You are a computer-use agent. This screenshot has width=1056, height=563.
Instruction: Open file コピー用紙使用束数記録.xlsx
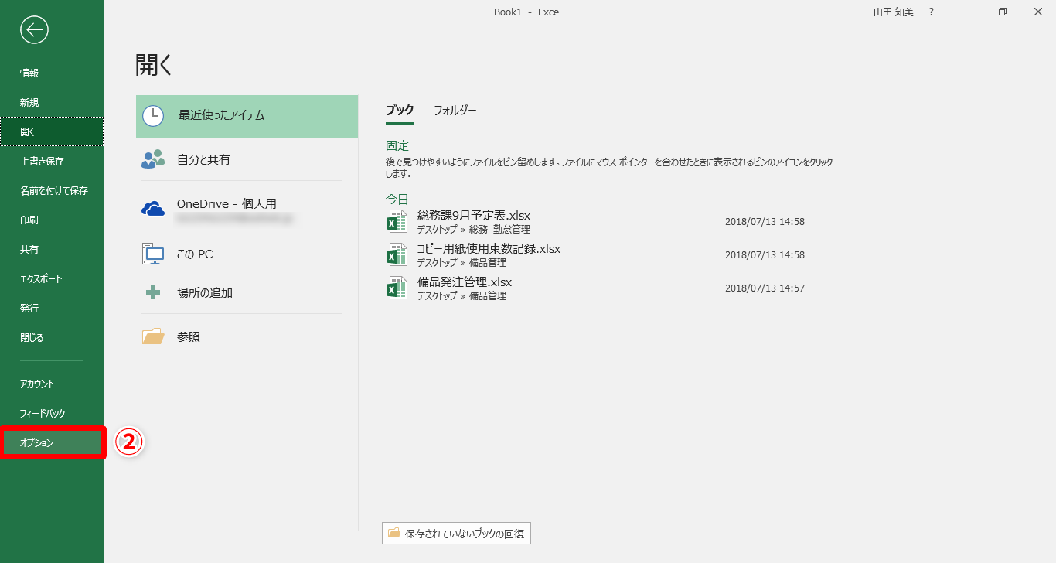[489, 248]
